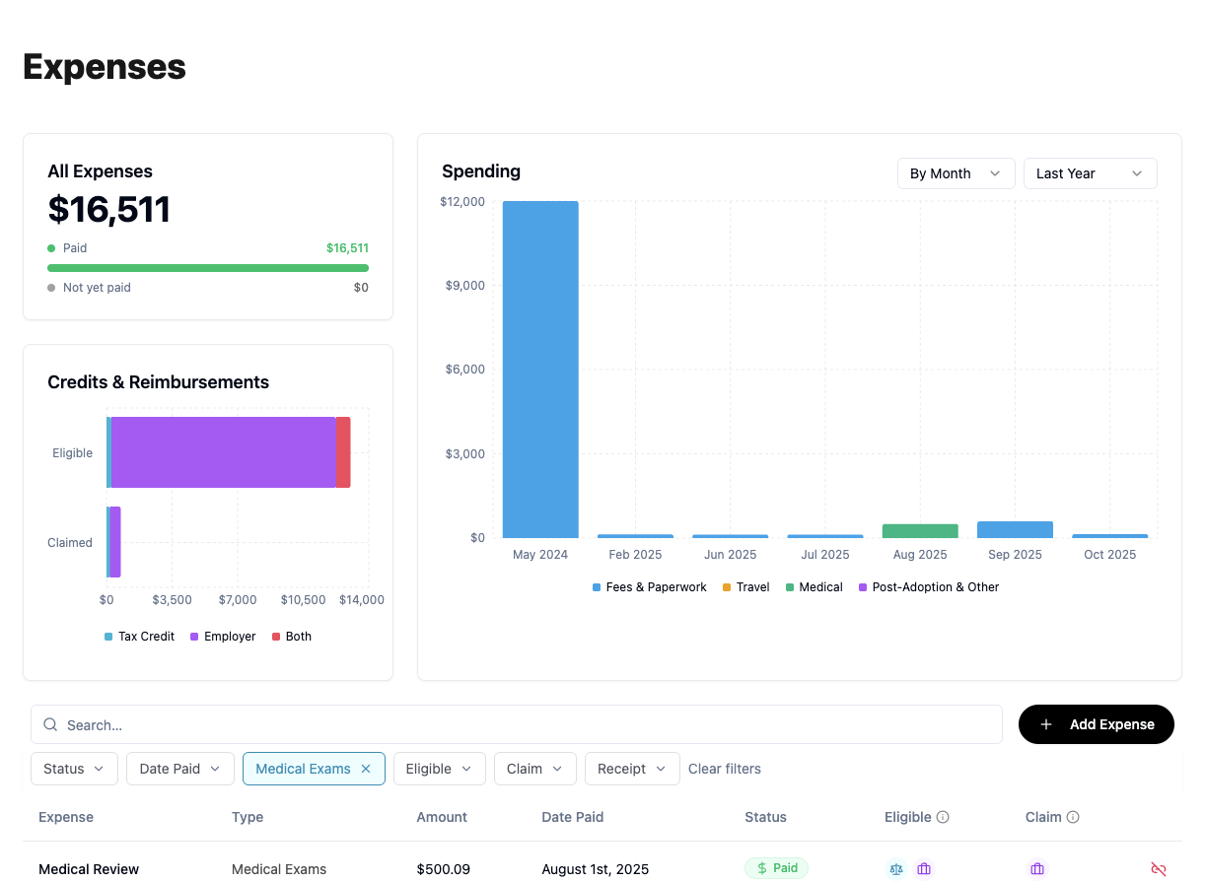Click the red Both segment of Eligible bar
Viewport: 1205px width, 882px height.
[343, 452]
